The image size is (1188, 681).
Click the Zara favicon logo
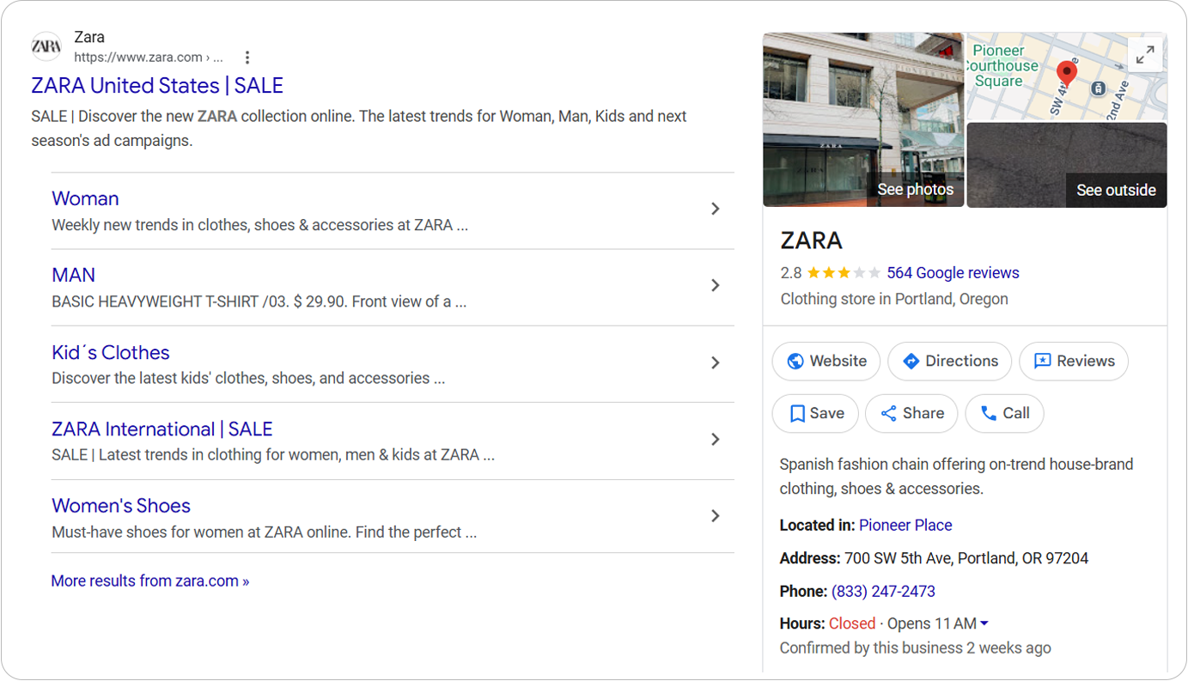(x=46, y=46)
